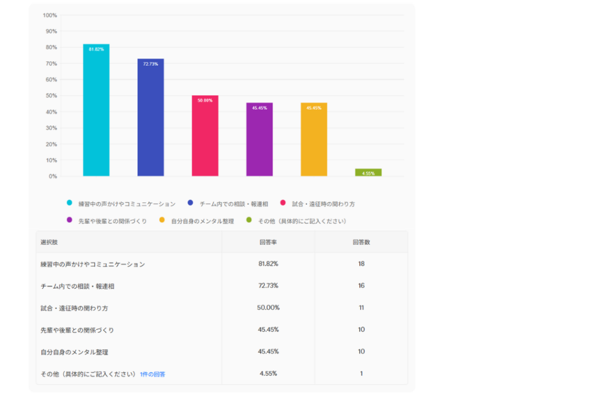Image resolution: width=593 pixels, height=395 pixels.
Task: Click the green legend dot for その他
Action: (x=249, y=220)
